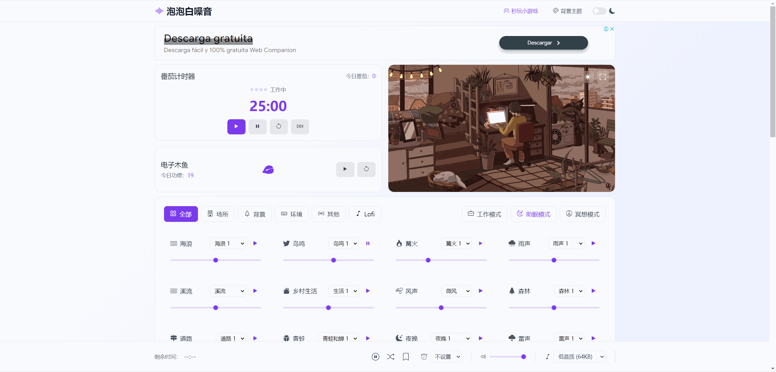The image size is (776, 372).
Task: Tap the purple wooden fish icon
Action: (x=268, y=170)
